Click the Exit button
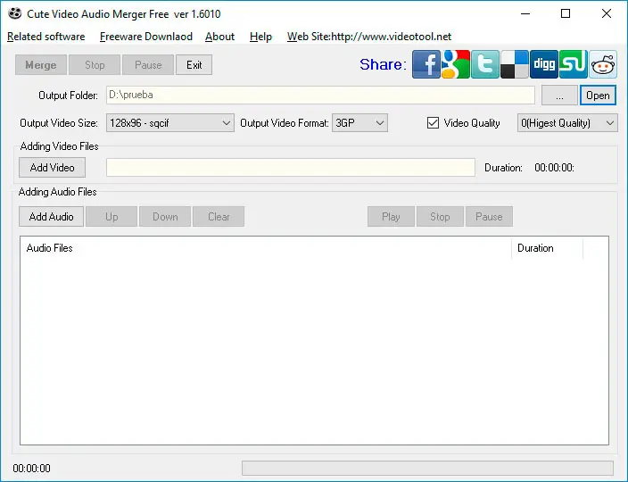 pyautogui.click(x=194, y=65)
